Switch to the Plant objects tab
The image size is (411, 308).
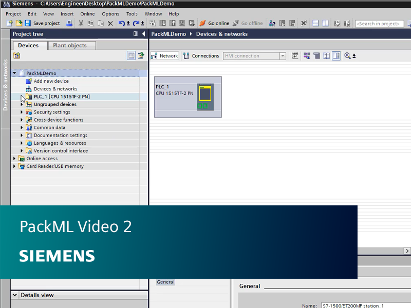pyautogui.click(x=71, y=45)
